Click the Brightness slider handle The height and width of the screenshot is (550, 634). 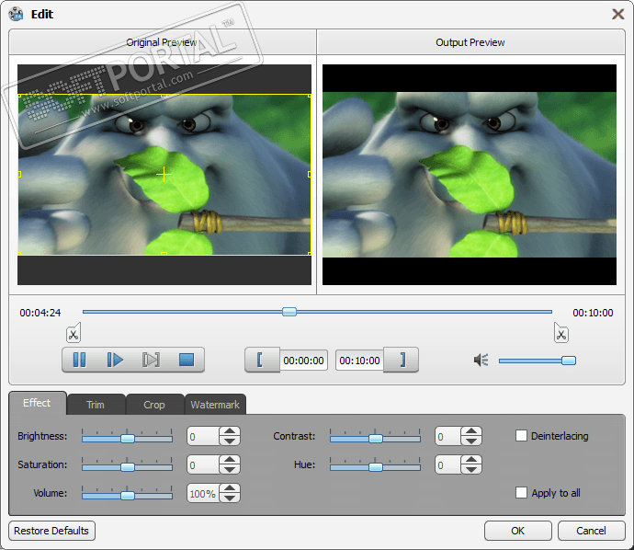128,439
